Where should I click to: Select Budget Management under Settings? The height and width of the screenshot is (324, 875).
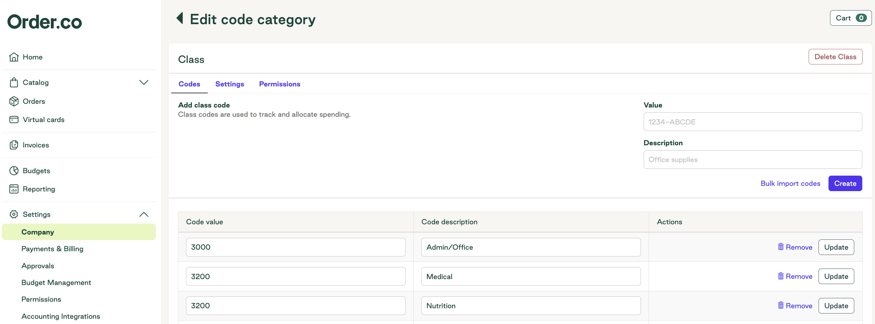click(56, 282)
